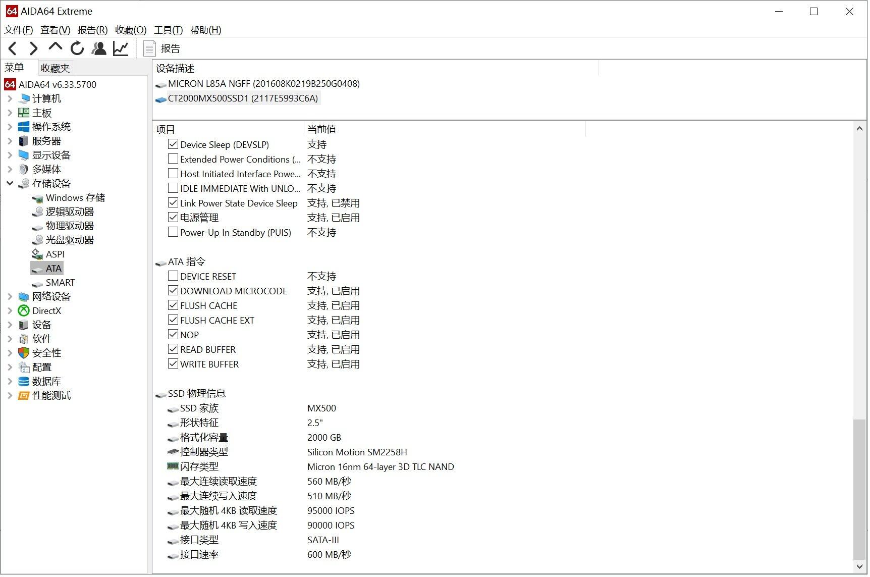870x577 pixels.
Task: Toggle Device Sleep (DEVSLP) checkbox
Action: [173, 144]
